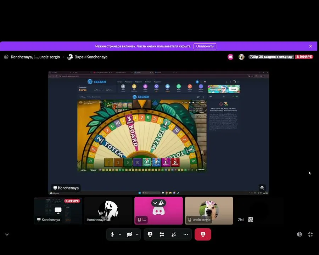Click the share screen icon
319x255 pixels.
(x=150, y=234)
